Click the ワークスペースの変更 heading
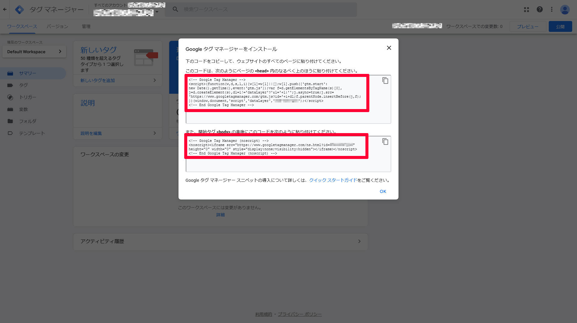The height and width of the screenshot is (323, 577). tap(105, 154)
